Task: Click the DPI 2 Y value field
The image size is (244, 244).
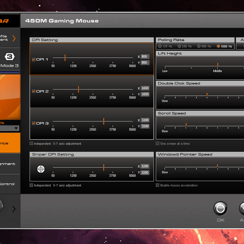Action: tap(145, 94)
